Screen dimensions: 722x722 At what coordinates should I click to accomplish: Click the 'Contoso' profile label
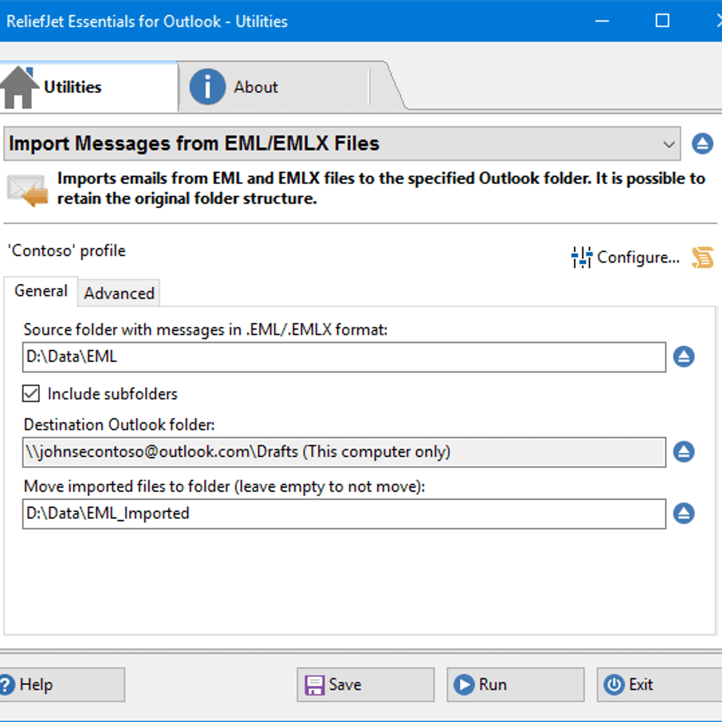(x=67, y=251)
